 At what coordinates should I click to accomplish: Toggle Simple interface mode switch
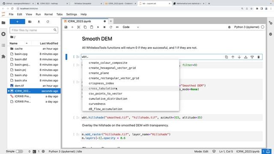pos(19,151)
